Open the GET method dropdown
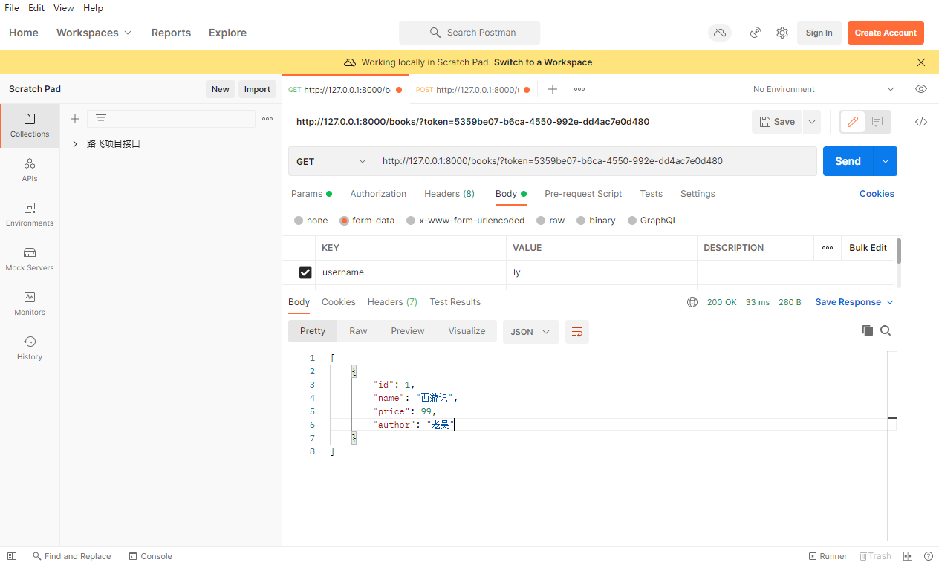 pyautogui.click(x=331, y=161)
